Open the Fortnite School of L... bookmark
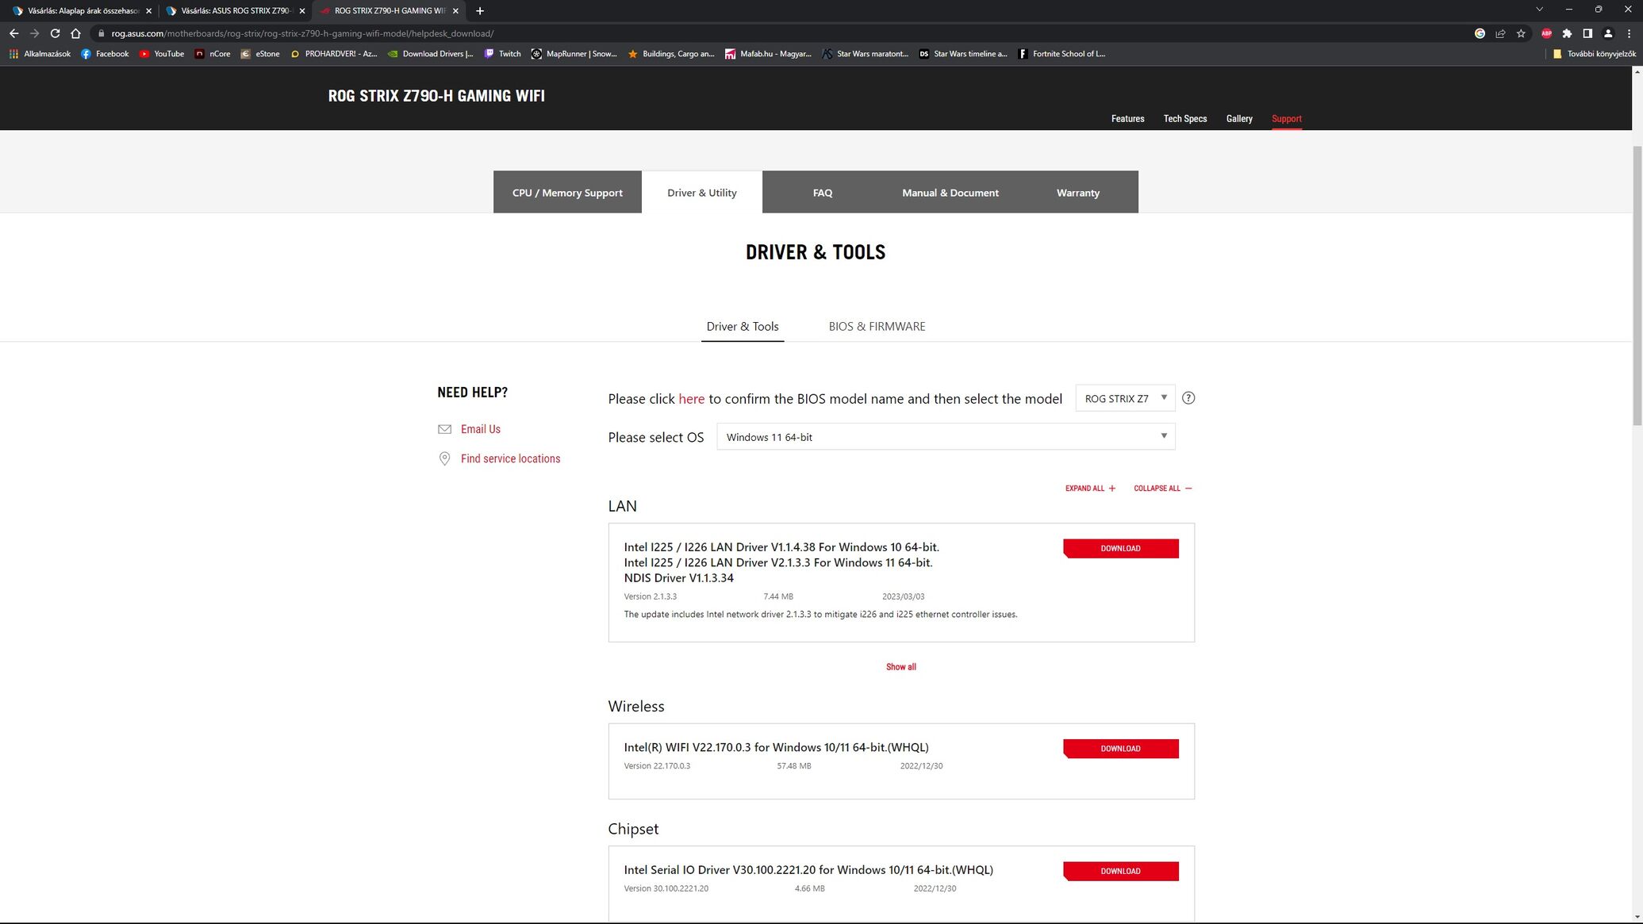This screenshot has height=924, width=1643. point(1061,54)
